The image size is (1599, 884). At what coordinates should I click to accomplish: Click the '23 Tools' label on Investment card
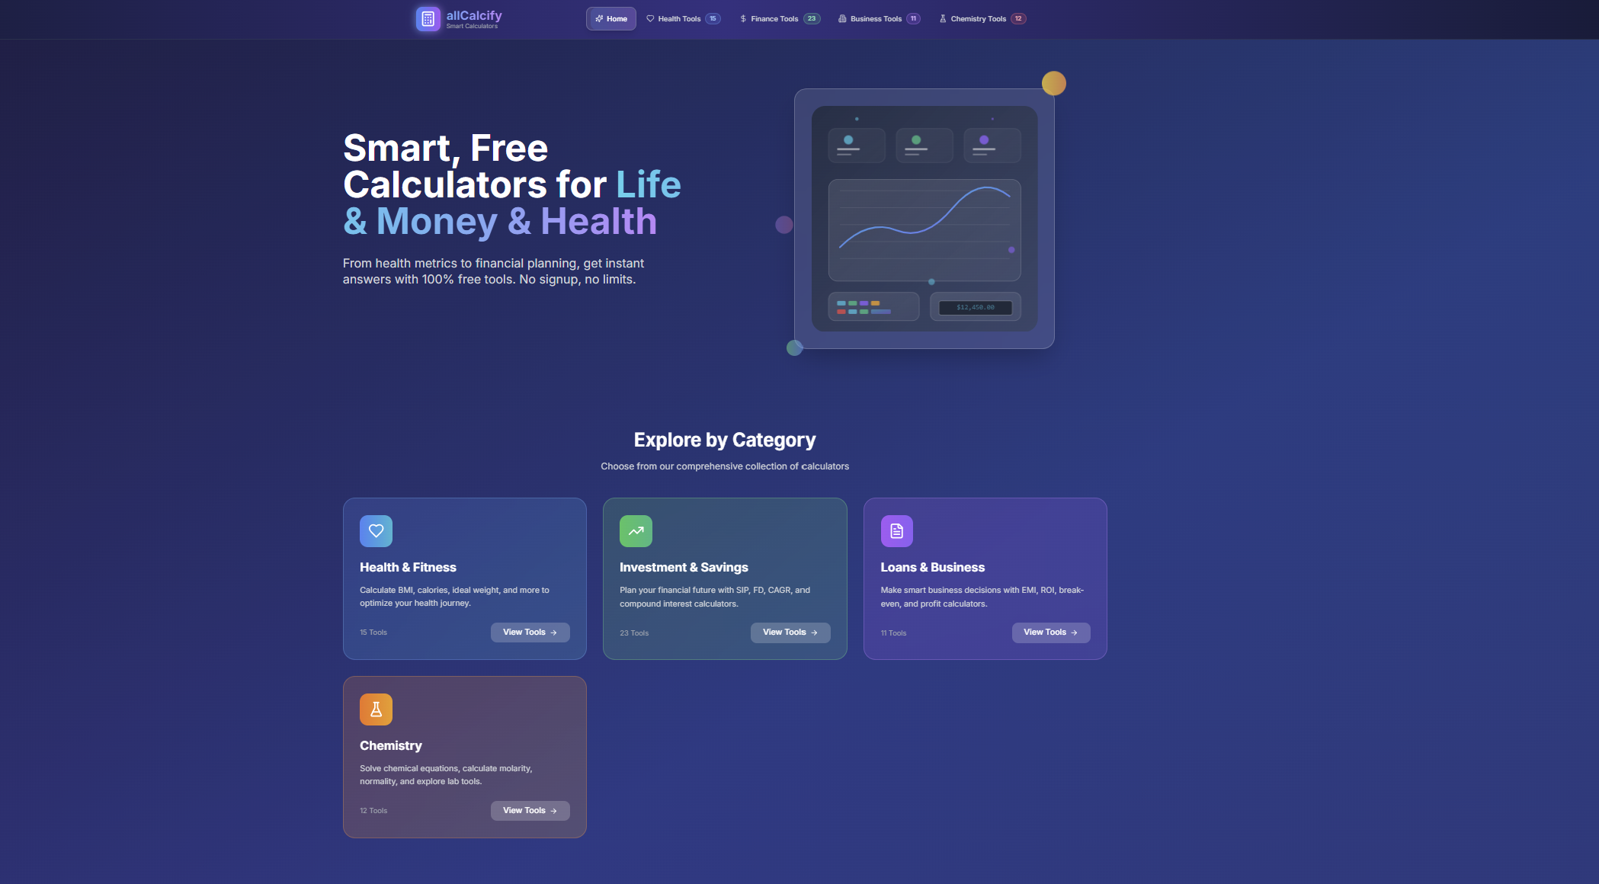click(634, 633)
